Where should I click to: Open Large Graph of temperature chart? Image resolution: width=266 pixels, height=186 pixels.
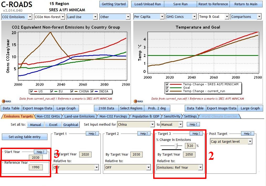click(x=250, y=108)
